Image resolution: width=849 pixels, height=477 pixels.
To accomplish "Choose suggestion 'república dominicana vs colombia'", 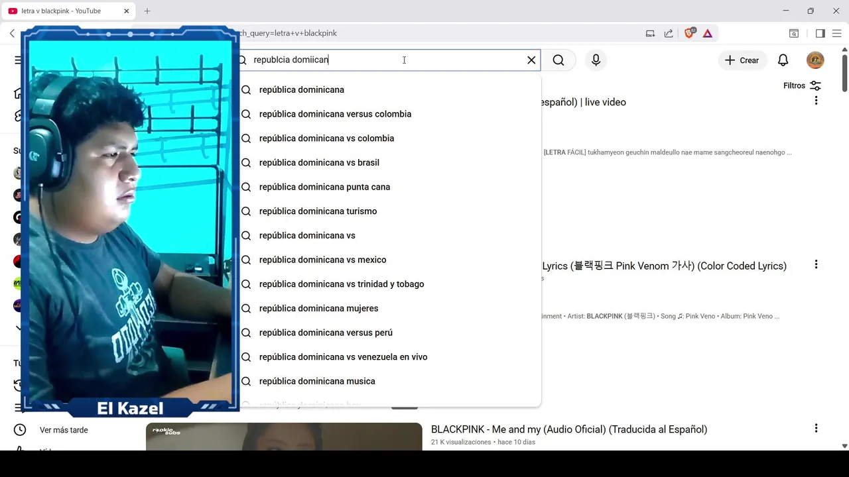I will click(x=390, y=138).
